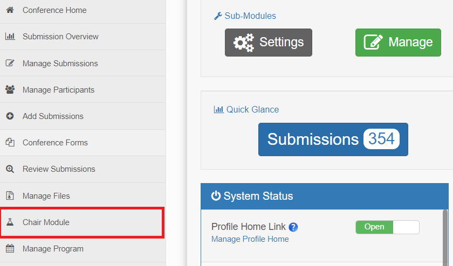This screenshot has height=266, width=453.
Task: Open the Submissions 354 quick glance button
Action: click(333, 139)
